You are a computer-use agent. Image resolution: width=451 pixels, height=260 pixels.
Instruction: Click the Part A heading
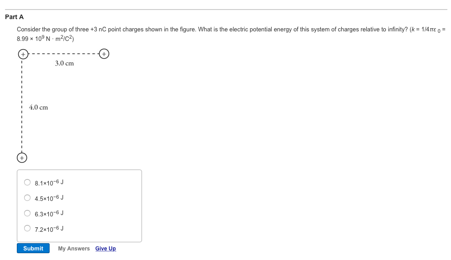tap(14, 17)
